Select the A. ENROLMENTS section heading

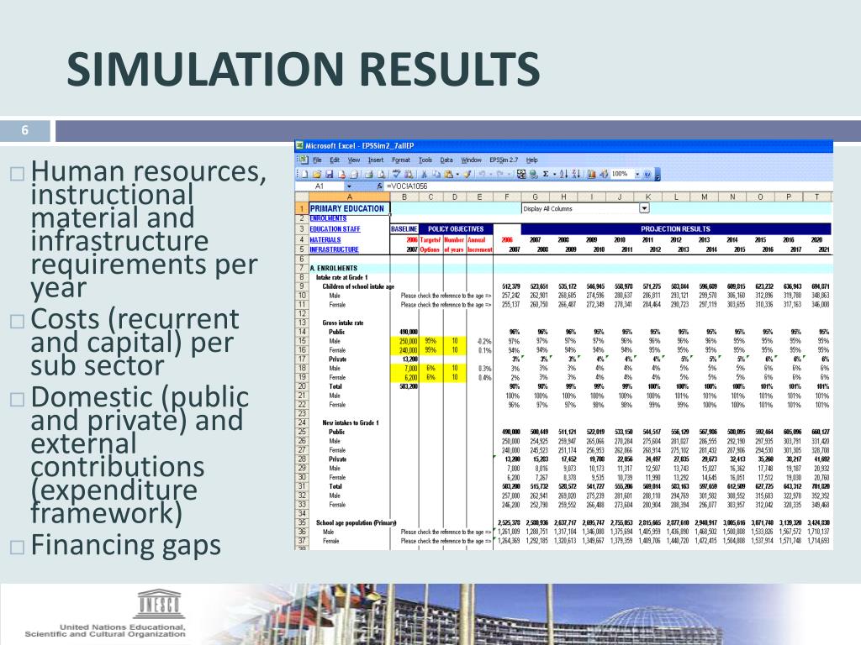[x=333, y=268]
